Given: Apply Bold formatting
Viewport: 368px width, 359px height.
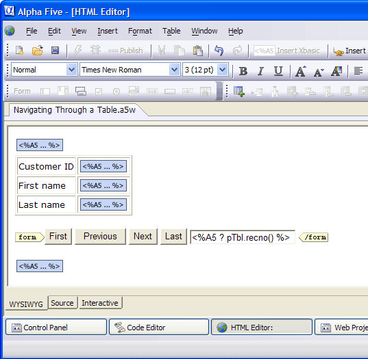Looking at the screenshot, I should (x=243, y=71).
